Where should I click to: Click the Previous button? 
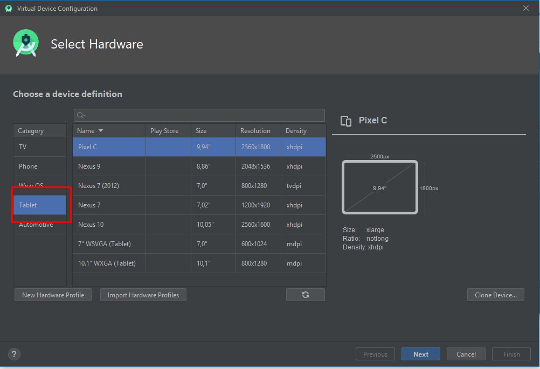pos(375,354)
